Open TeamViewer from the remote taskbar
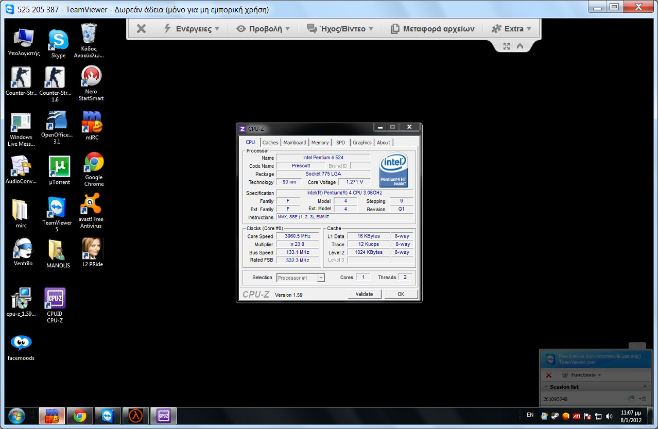658x429 pixels. coord(108,416)
